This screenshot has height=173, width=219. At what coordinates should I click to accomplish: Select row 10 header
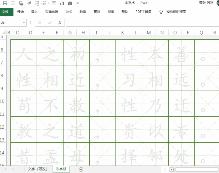pyautogui.click(x=3, y=98)
